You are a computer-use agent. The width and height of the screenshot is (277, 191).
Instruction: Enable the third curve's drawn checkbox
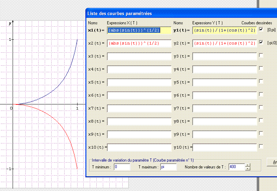[x=261, y=55]
